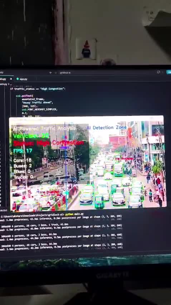Click the green-boxed bus in the video feed
The image size is (171, 305).
point(118,169)
